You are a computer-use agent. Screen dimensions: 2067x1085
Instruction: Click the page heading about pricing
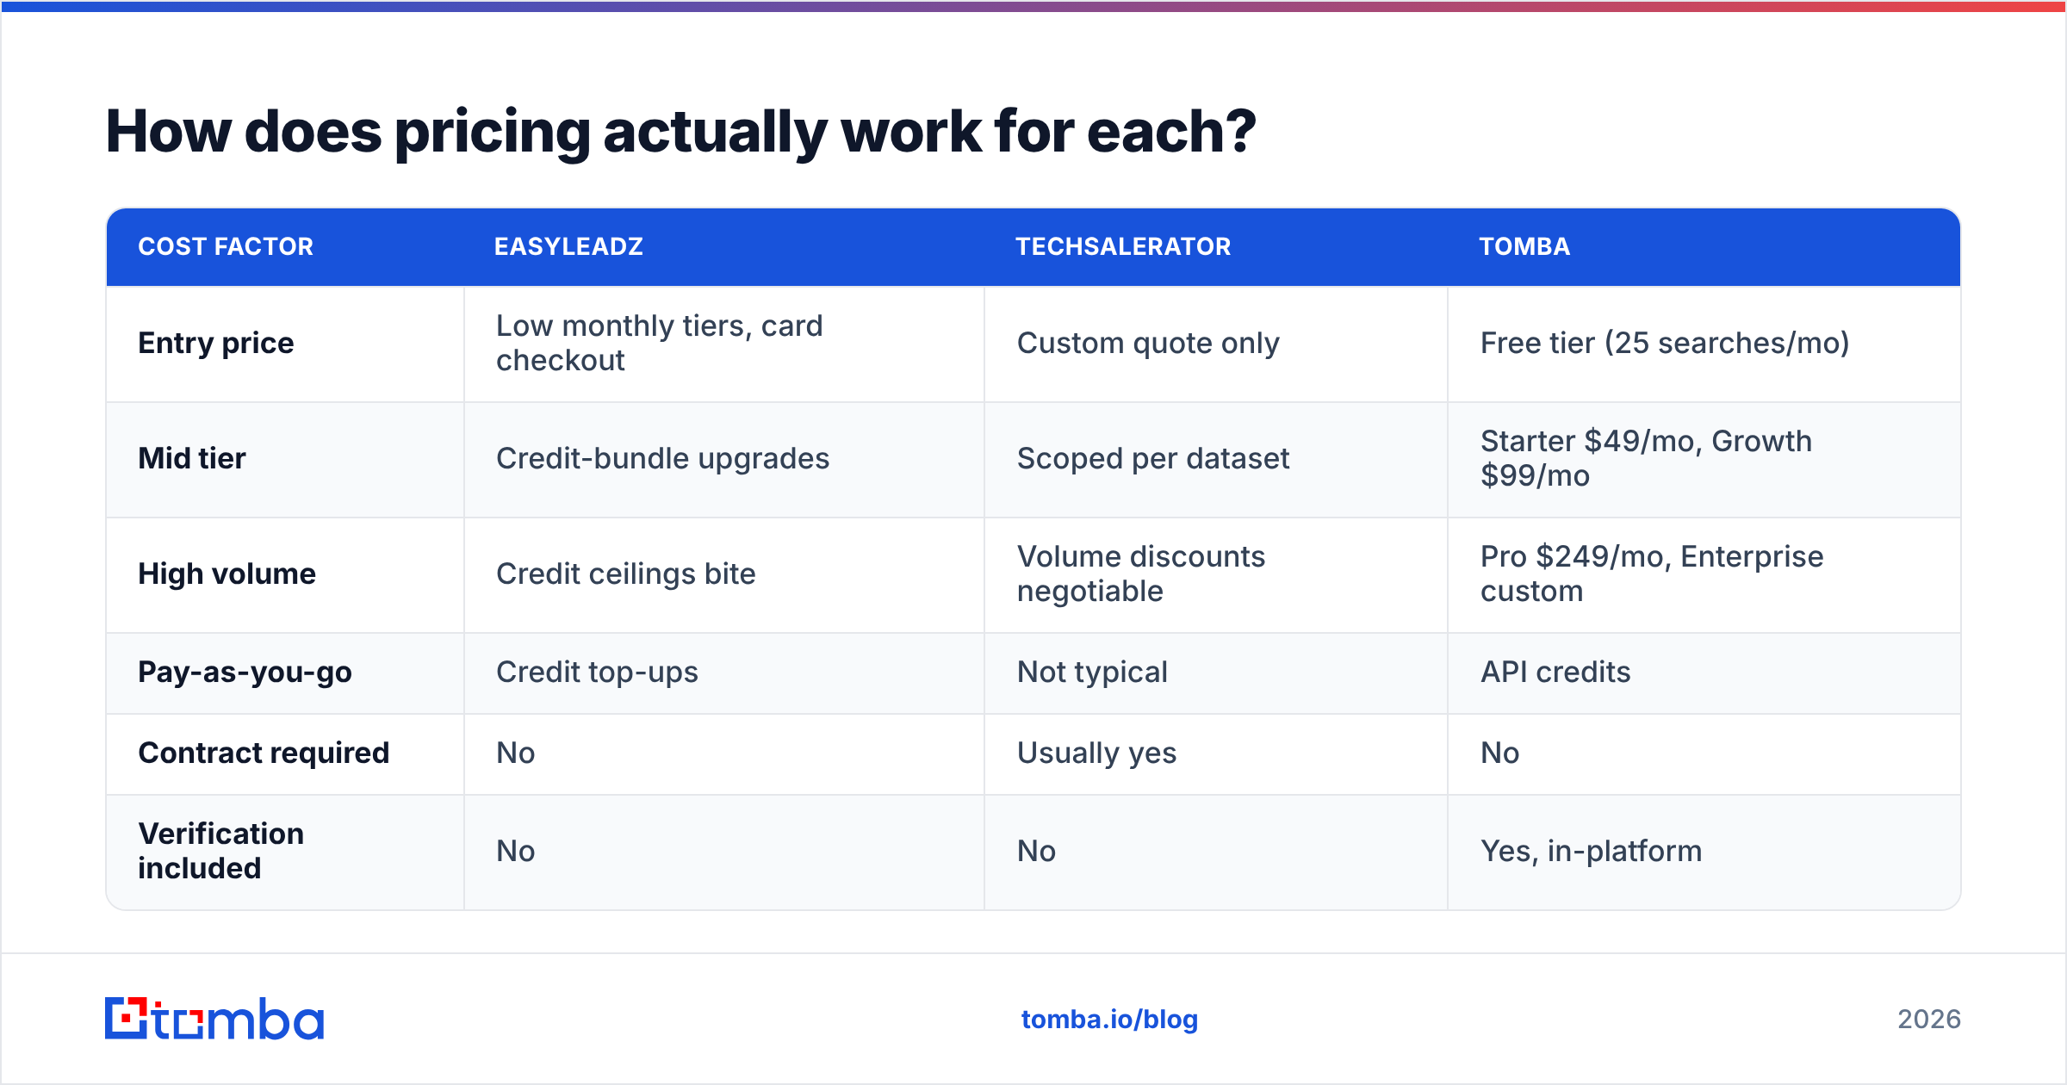click(680, 132)
